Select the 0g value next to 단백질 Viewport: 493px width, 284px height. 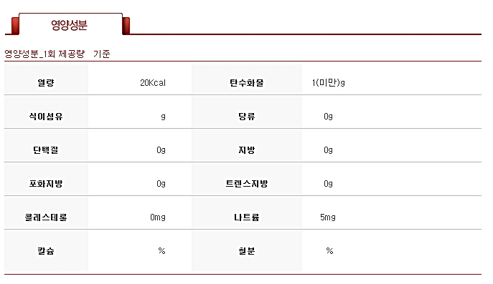(161, 150)
